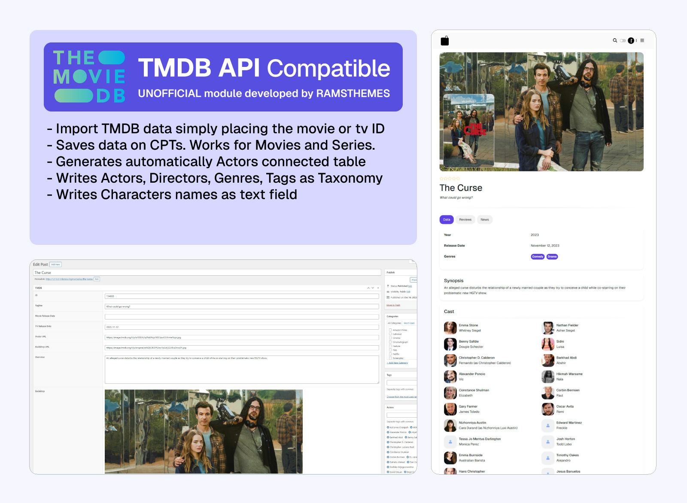Click the Move to Trash link
Image resolution: width=687 pixels, height=503 pixels.
click(393, 305)
